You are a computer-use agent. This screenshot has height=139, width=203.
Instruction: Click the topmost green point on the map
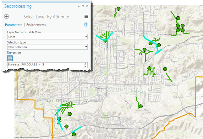(118, 9)
